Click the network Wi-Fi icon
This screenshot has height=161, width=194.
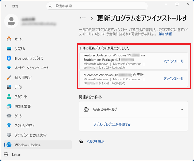click(9, 68)
